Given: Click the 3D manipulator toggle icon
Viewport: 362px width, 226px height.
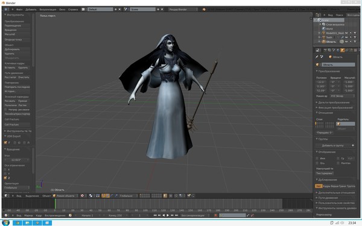Looking at the screenshot, I should 98,196.
